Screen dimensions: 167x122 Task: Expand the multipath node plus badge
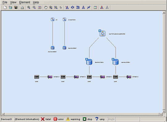[x=100, y=31]
